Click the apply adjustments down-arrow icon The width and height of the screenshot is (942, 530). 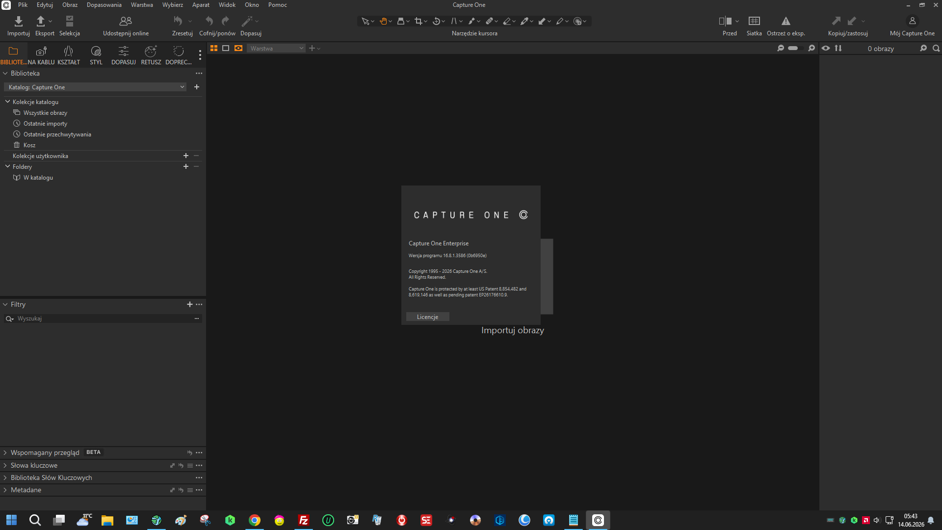[852, 21]
